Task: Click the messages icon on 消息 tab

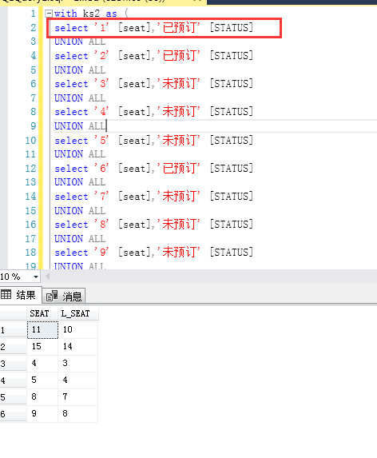Action: pos(52,296)
